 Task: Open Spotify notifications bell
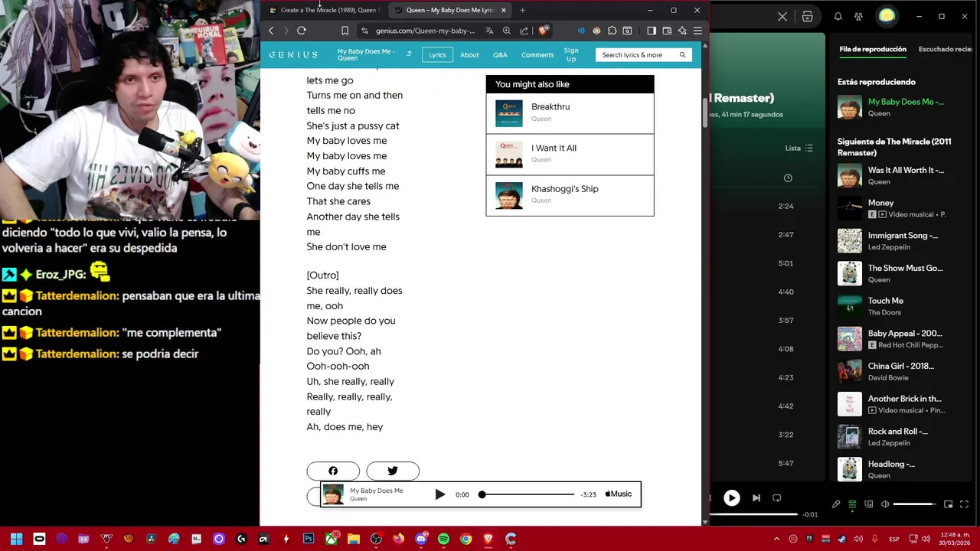(838, 16)
